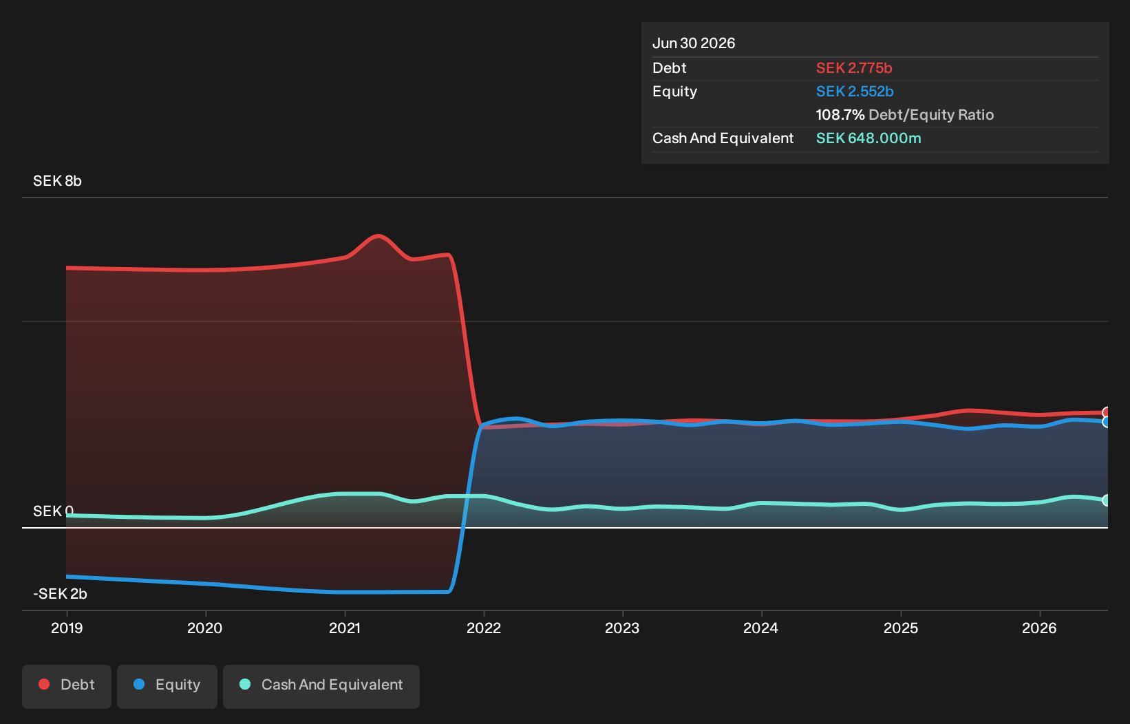Click the -SEK 2b axis label
The height and width of the screenshot is (724, 1130).
60,594
